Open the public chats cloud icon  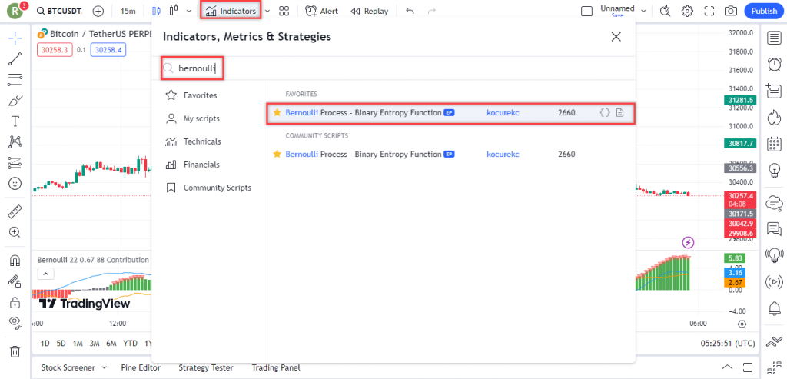point(774,202)
